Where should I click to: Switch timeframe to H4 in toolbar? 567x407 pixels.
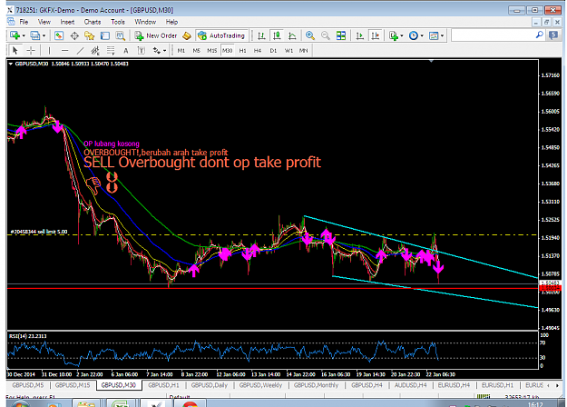pos(258,50)
